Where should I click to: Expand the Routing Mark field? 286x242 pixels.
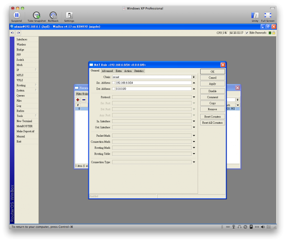tap(194, 148)
